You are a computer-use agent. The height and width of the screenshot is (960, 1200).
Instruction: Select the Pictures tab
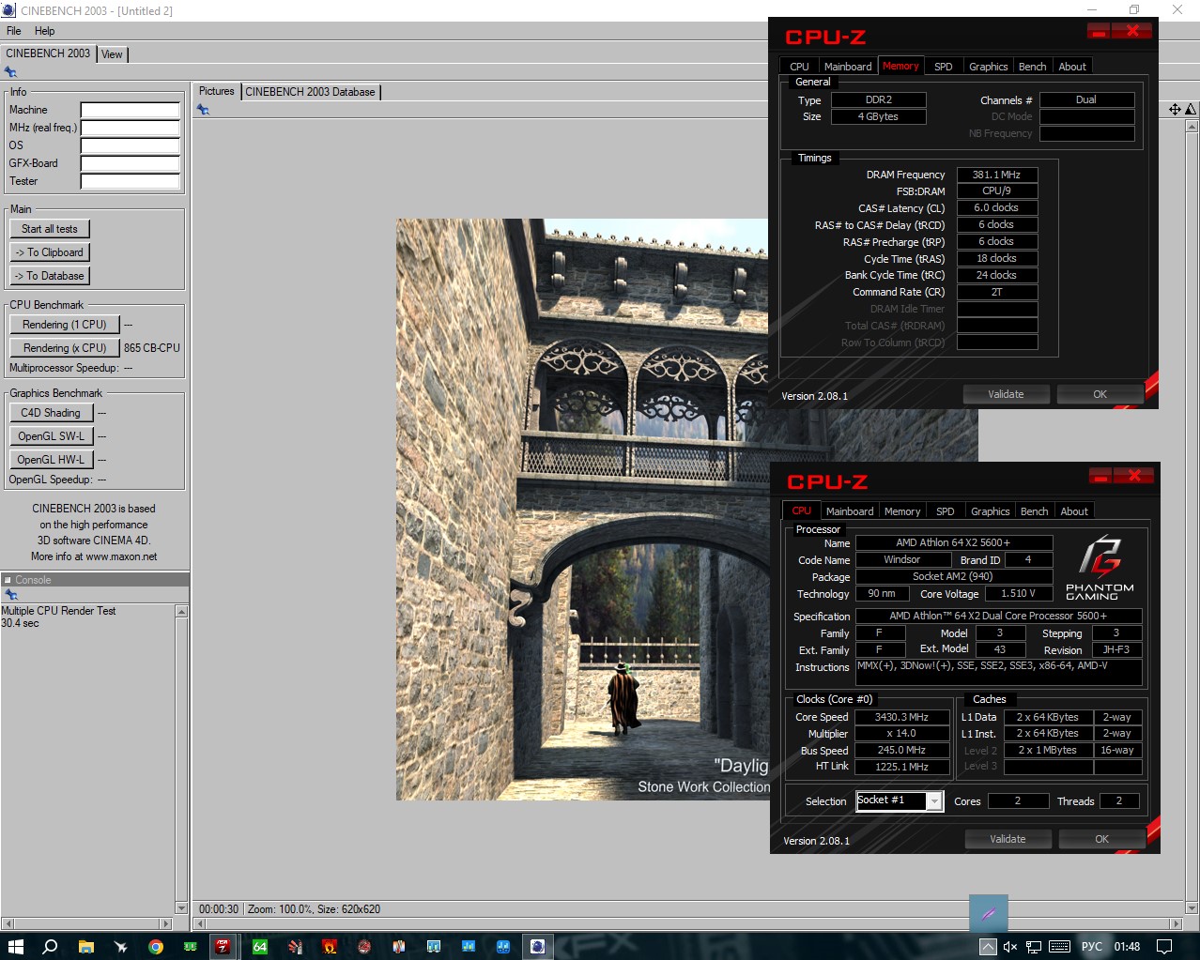216,91
